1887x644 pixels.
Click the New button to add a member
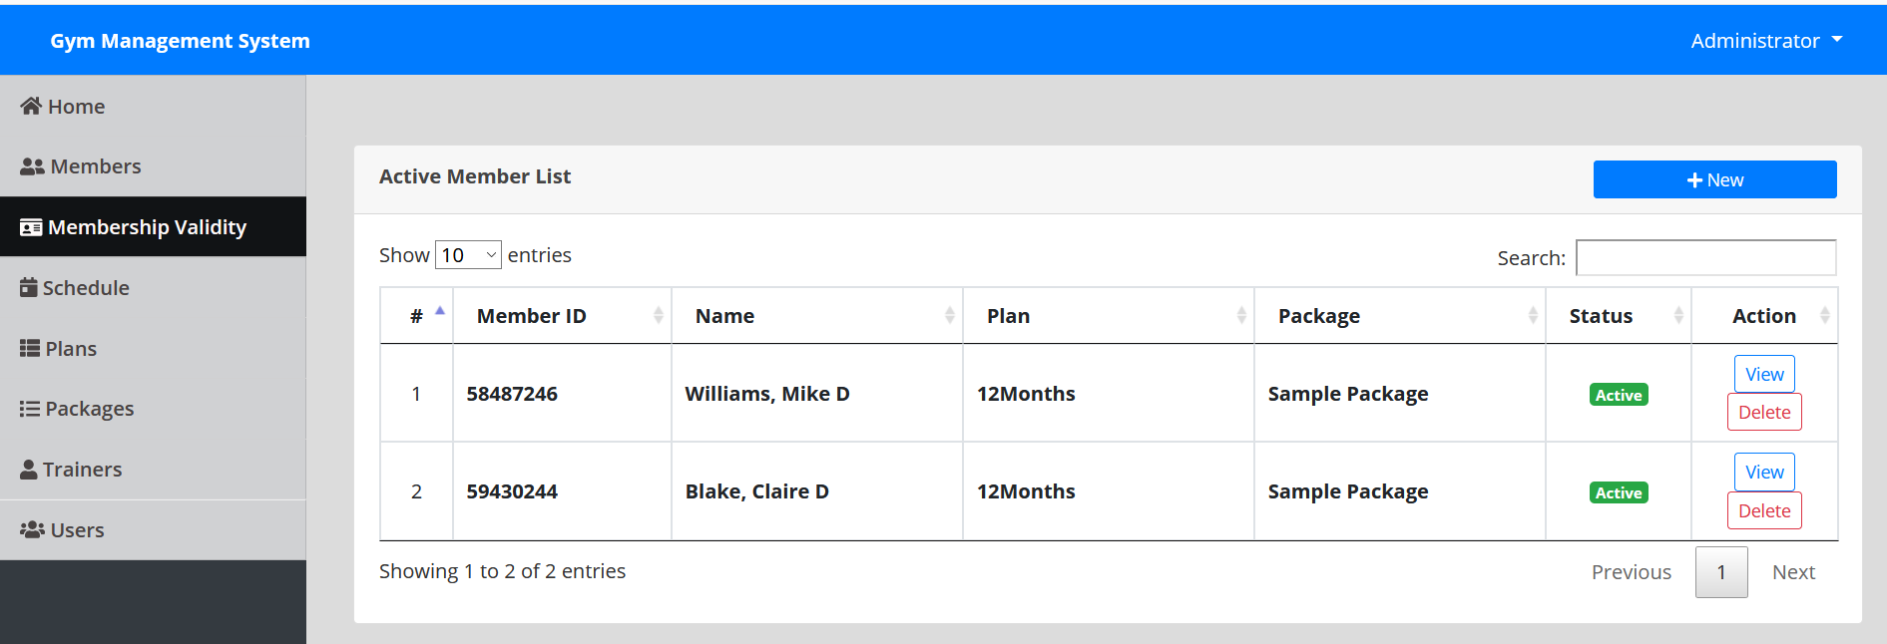(x=1714, y=179)
